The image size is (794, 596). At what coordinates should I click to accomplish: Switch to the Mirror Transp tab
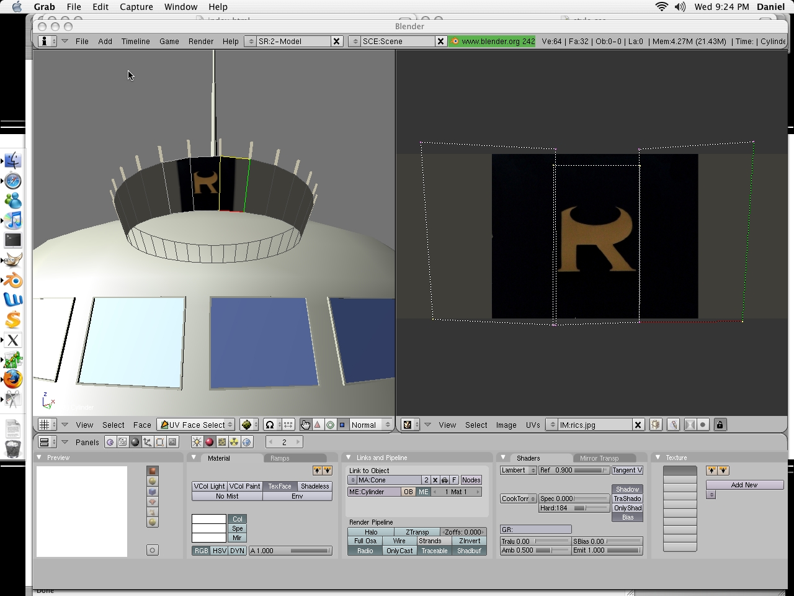point(599,458)
